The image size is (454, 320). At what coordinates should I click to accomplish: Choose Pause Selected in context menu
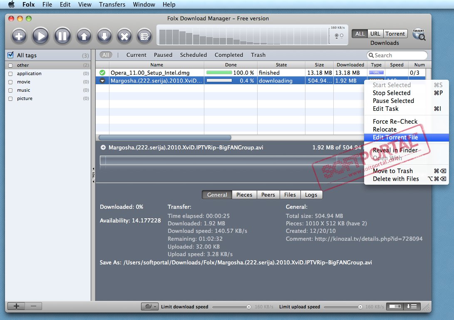[x=406, y=101]
